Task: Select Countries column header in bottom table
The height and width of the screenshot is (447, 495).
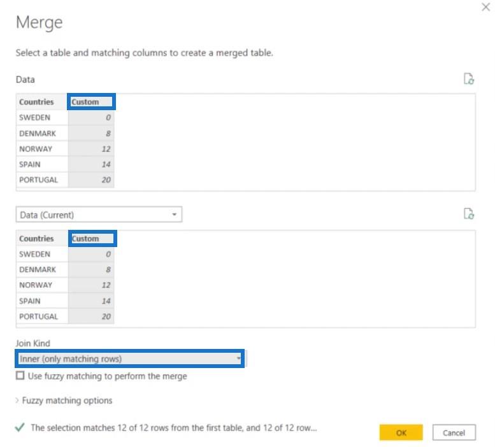Action: [42, 239]
